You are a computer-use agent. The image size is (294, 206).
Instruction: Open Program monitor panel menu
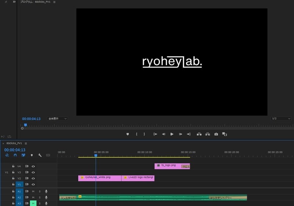[54, 2]
